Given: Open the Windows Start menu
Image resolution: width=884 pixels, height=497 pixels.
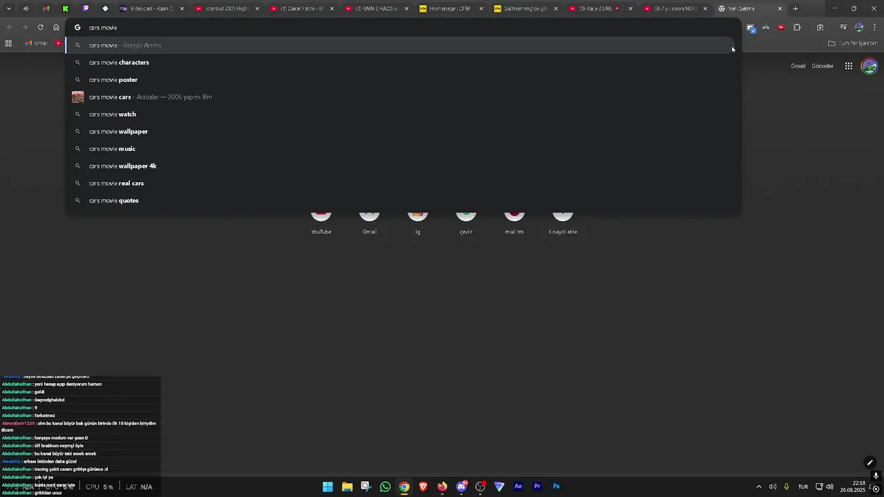Looking at the screenshot, I should coord(328,487).
